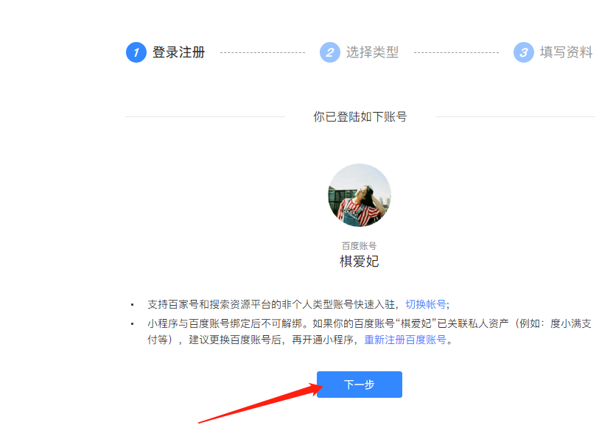Select the 选择类型 step label

[372, 52]
